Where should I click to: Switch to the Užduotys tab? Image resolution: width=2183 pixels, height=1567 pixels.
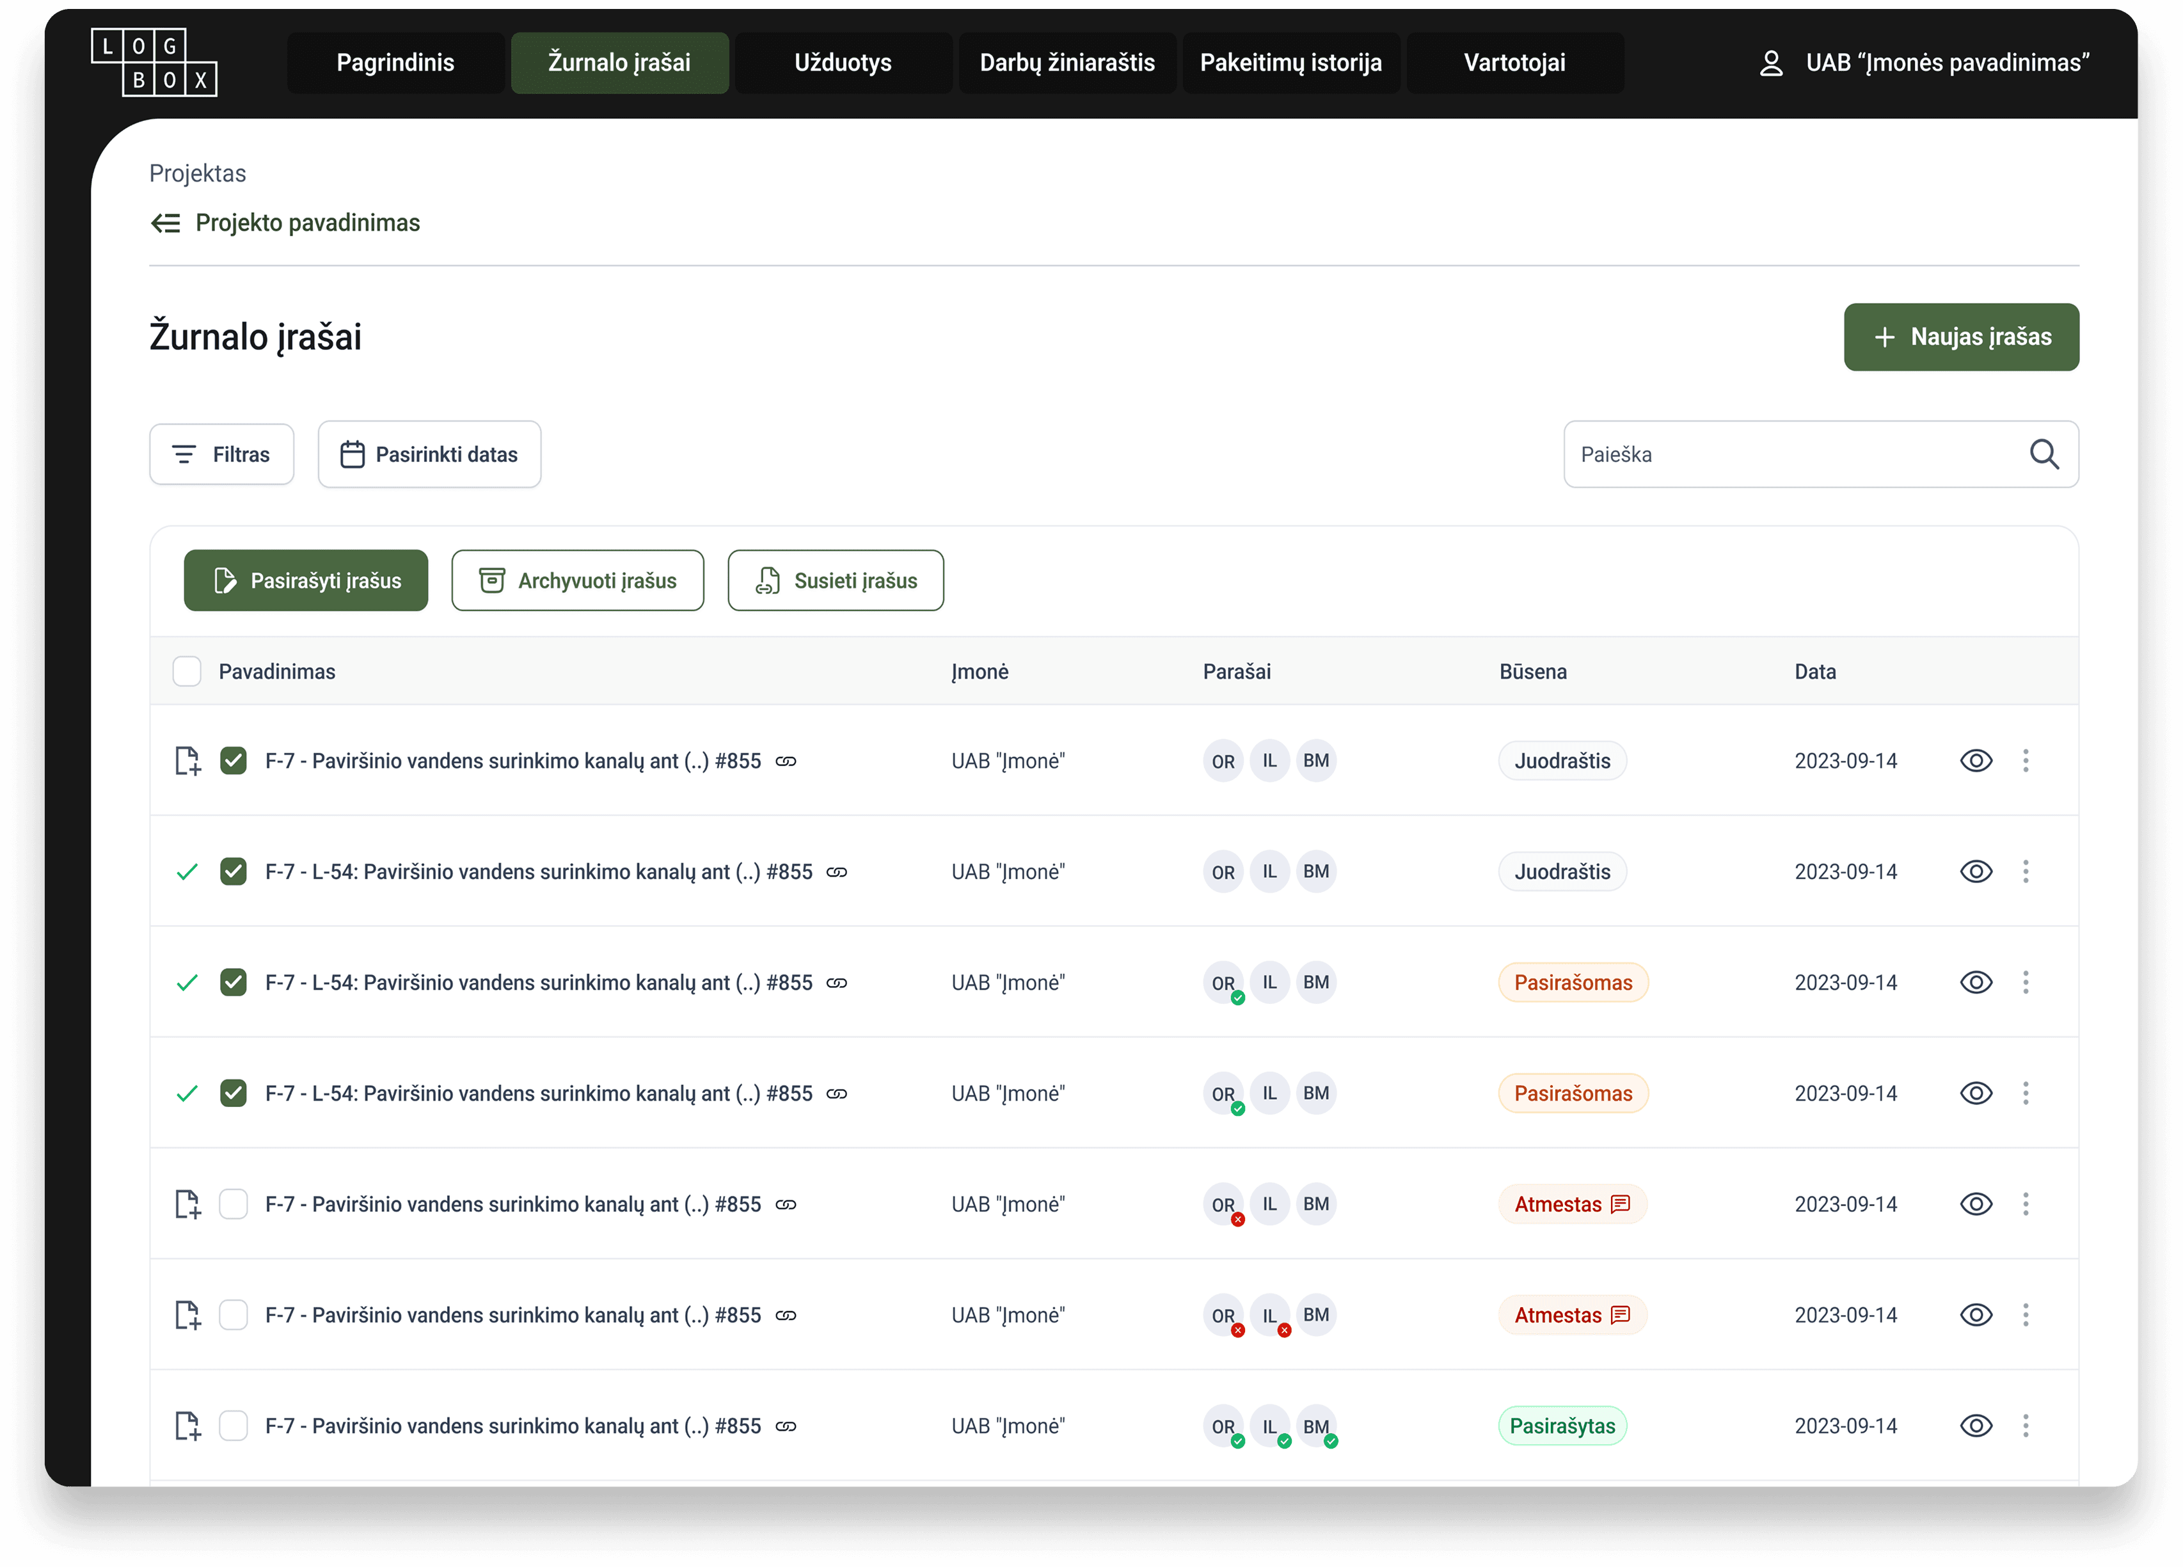click(x=842, y=63)
